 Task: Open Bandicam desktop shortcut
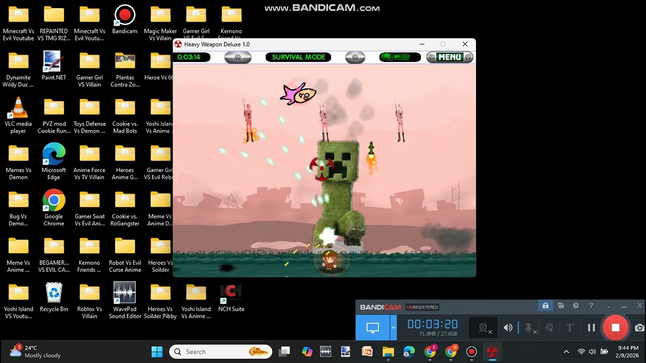click(x=125, y=20)
